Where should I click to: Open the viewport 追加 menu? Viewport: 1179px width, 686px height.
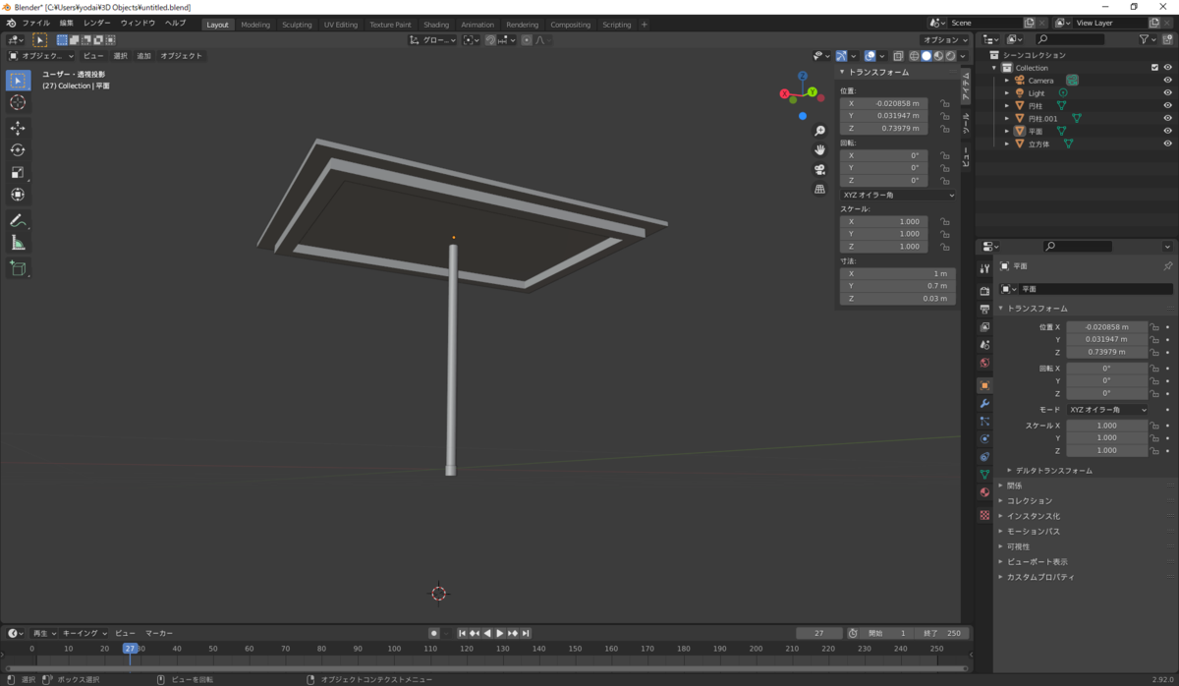click(x=144, y=56)
